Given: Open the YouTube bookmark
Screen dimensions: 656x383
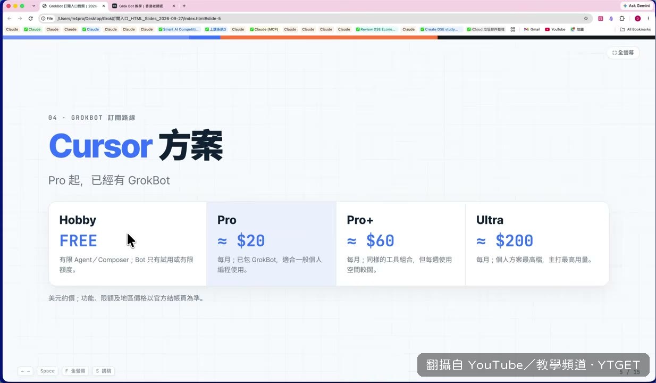Looking at the screenshot, I should tap(555, 29).
